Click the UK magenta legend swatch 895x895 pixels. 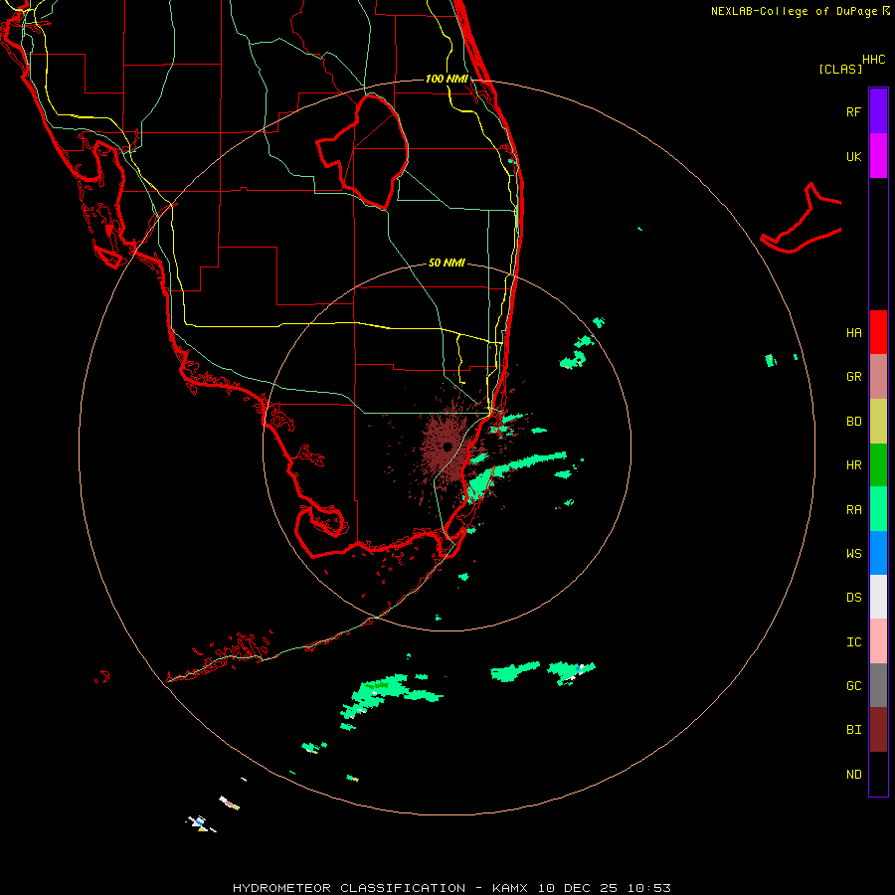click(x=878, y=156)
